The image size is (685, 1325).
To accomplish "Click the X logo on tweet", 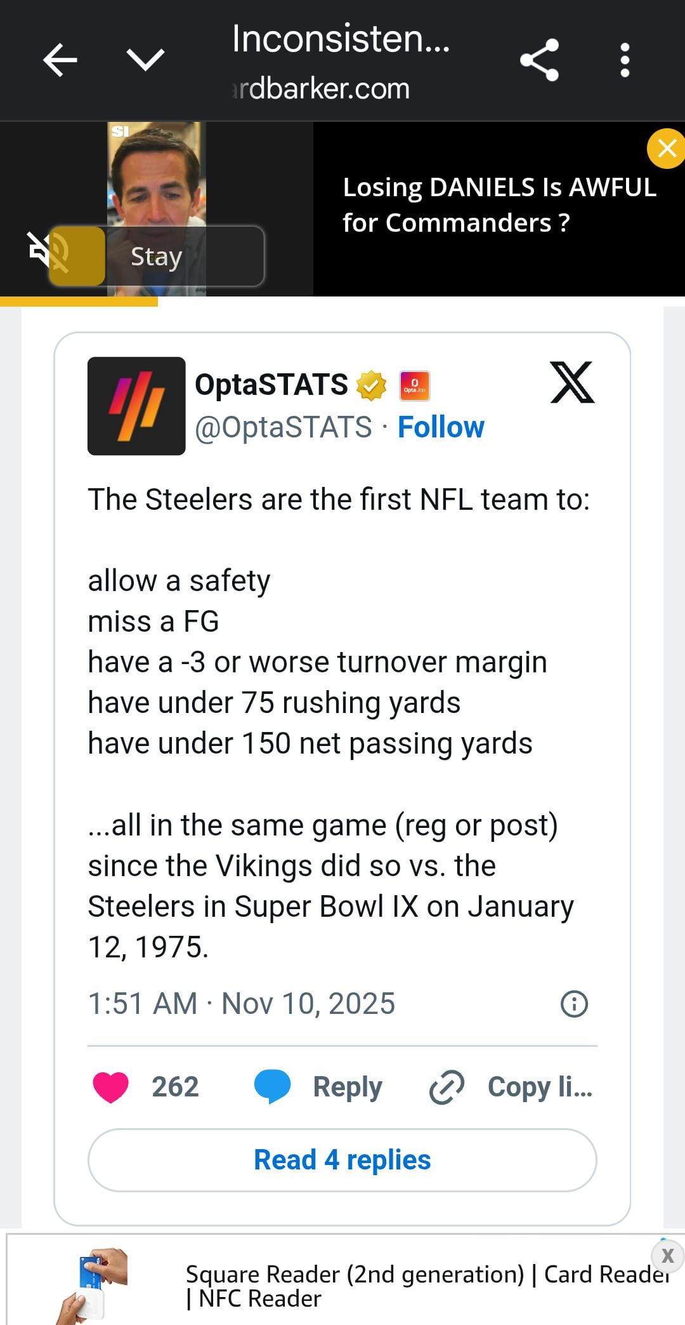I will pyautogui.click(x=572, y=383).
